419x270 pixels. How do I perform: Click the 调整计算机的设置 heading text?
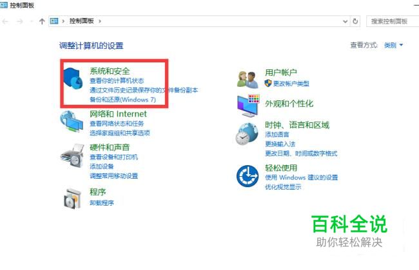point(91,46)
